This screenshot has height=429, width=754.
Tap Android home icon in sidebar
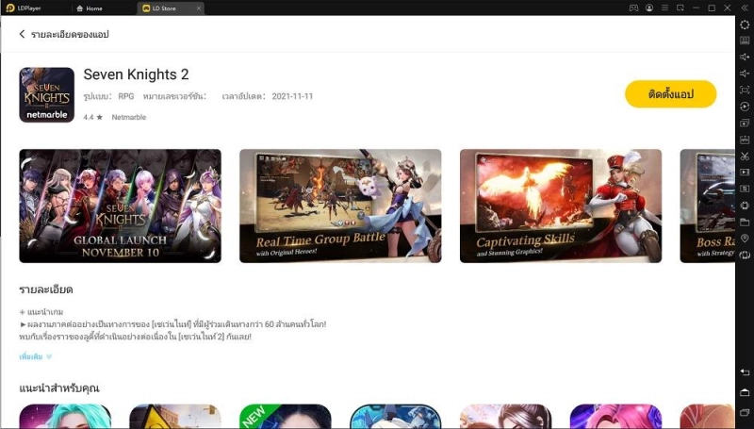tap(745, 392)
